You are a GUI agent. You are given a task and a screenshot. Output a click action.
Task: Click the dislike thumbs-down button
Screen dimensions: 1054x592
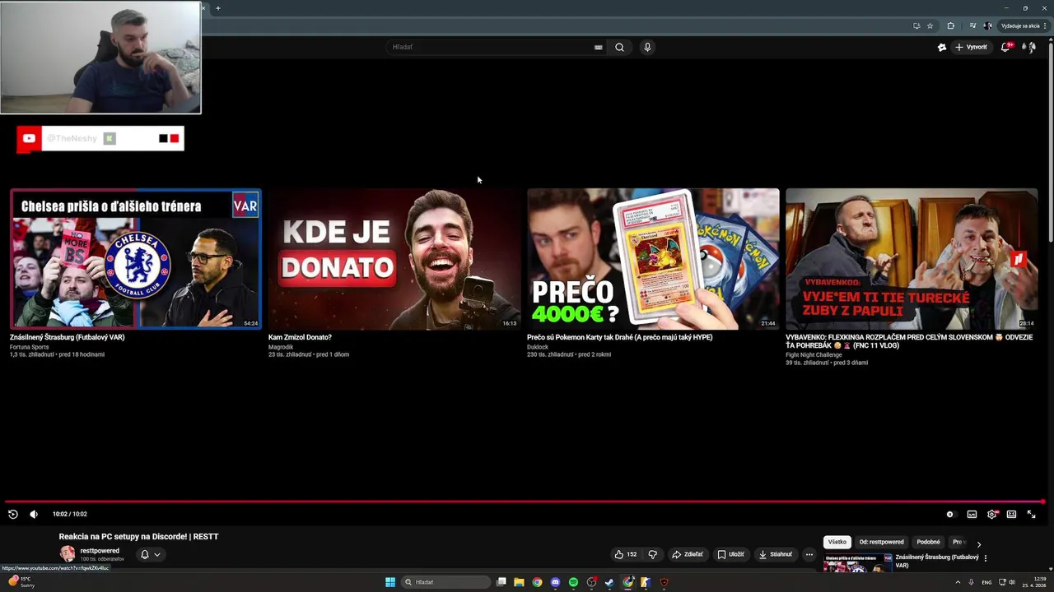click(x=653, y=554)
